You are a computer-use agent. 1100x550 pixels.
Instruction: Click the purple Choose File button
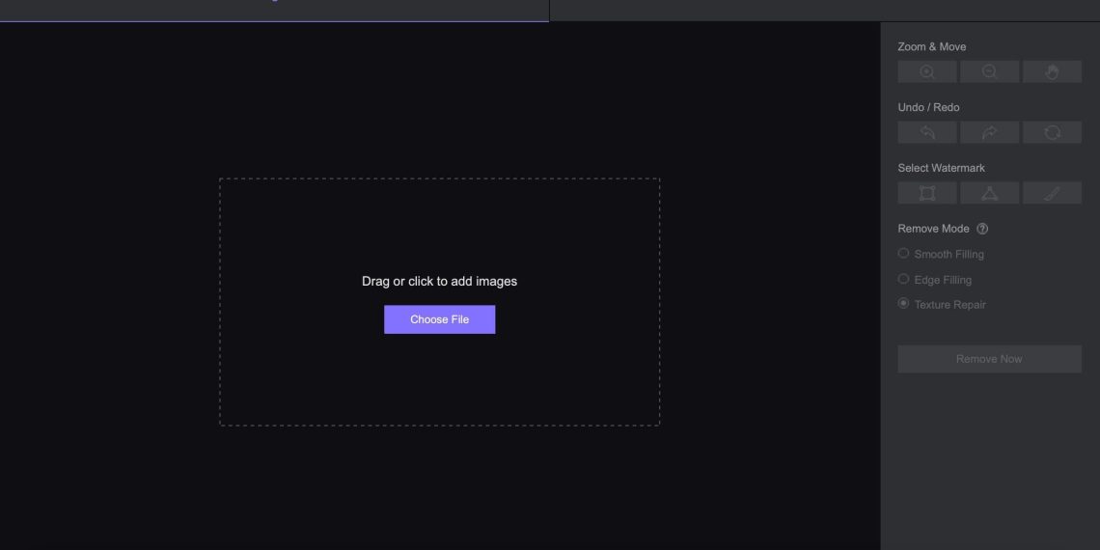(x=439, y=319)
